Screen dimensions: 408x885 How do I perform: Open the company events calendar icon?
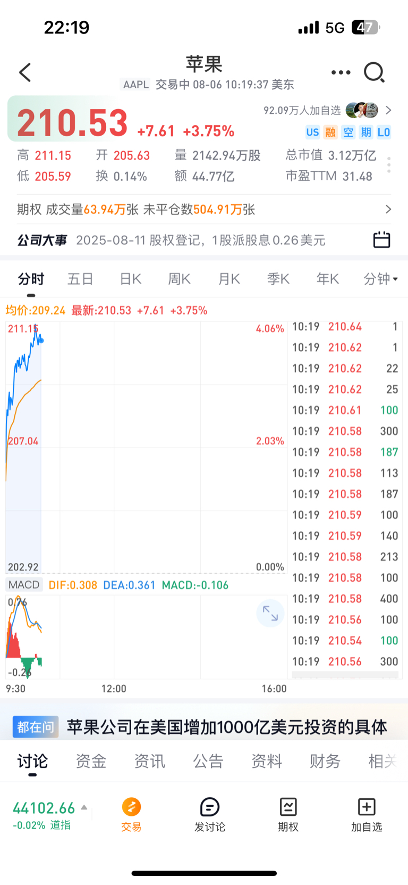click(381, 240)
